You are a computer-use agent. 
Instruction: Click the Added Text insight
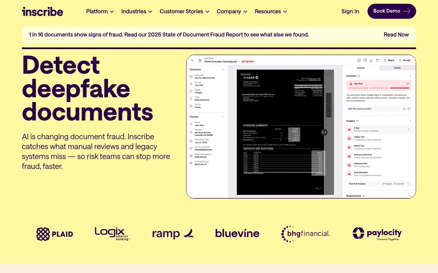click(x=379, y=138)
